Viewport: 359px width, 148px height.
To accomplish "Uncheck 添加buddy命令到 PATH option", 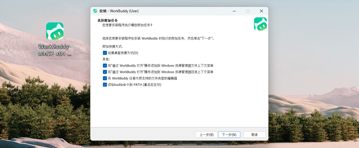I will pos(105,85).
